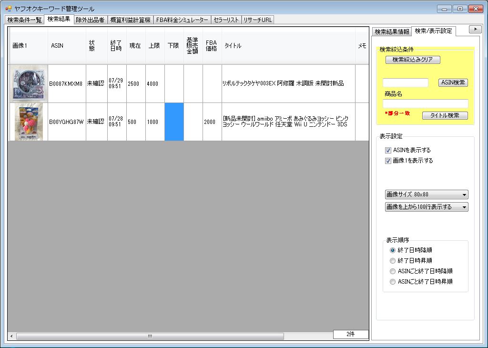Click the highlighted blue 下限 cell
This screenshot has height=348, width=488.
point(174,122)
